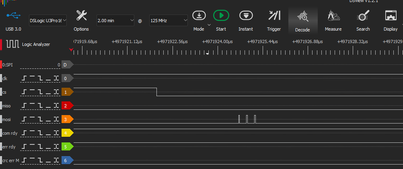Click the +4971926.88µs ruler label
403x169 pixels.
307,42
